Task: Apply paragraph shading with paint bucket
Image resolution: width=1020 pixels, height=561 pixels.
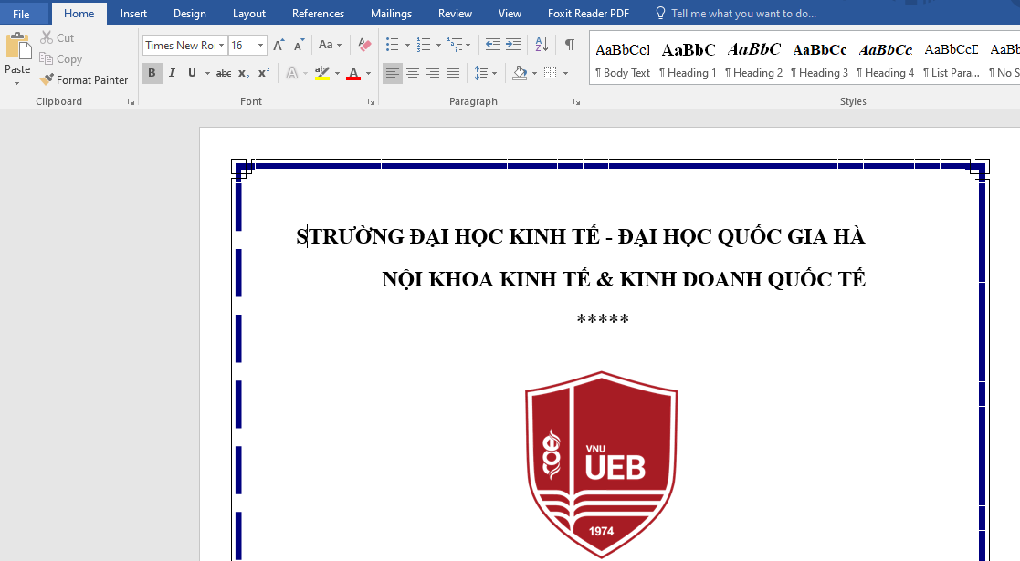Action: (519, 74)
